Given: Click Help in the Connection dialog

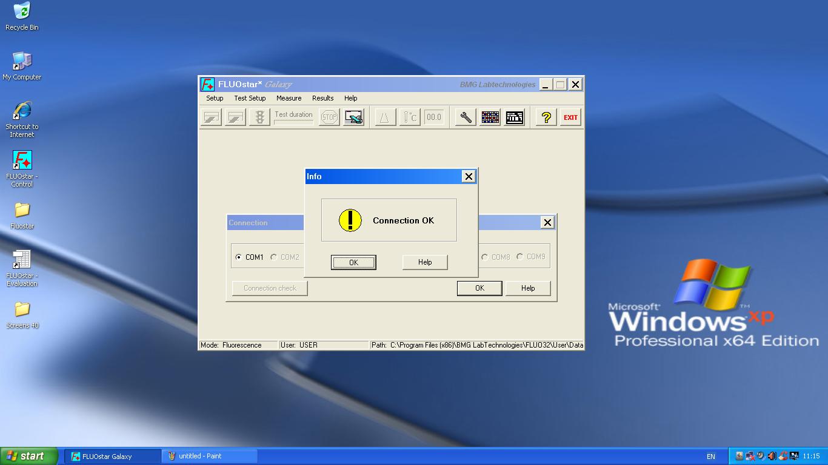Looking at the screenshot, I should (528, 288).
